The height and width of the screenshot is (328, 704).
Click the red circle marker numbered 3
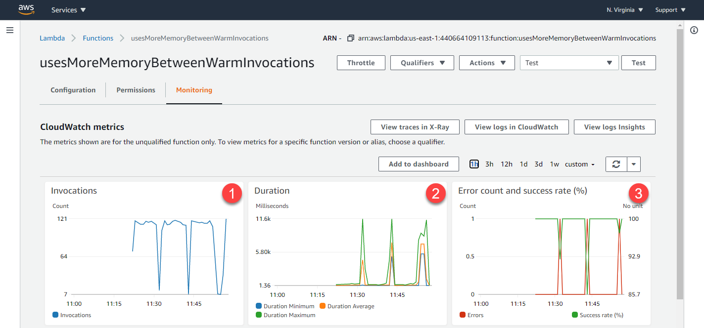click(x=639, y=193)
